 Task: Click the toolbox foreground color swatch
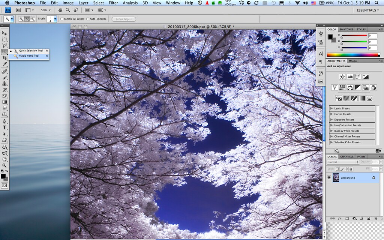click(x=3, y=176)
